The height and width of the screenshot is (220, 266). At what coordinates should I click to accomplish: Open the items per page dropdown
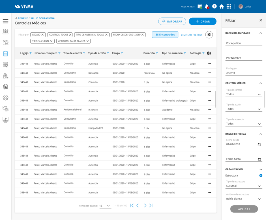coord(105,206)
